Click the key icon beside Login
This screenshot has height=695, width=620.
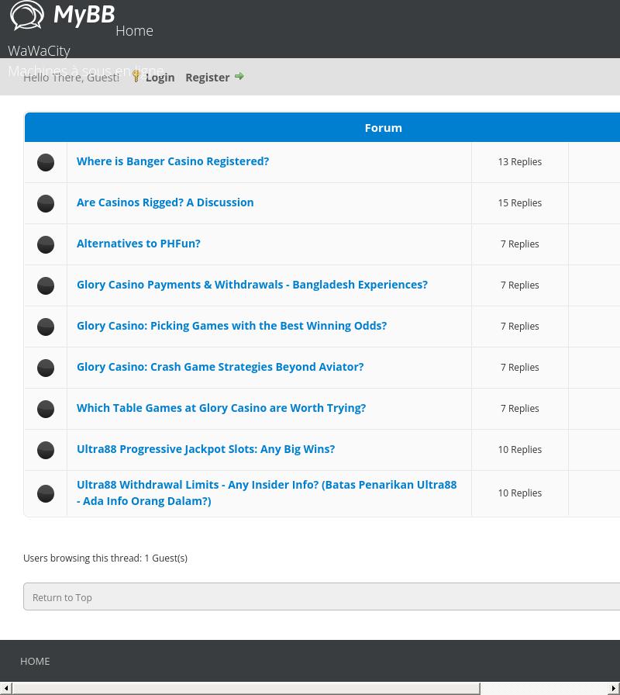pyautogui.click(x=136, y=76)
